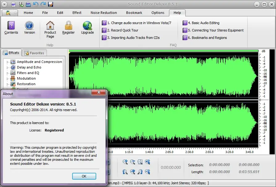This screenshot has height=187, width=276.
Task: Expand the Amplitude and Compression category
Action: tap(8, 62)
